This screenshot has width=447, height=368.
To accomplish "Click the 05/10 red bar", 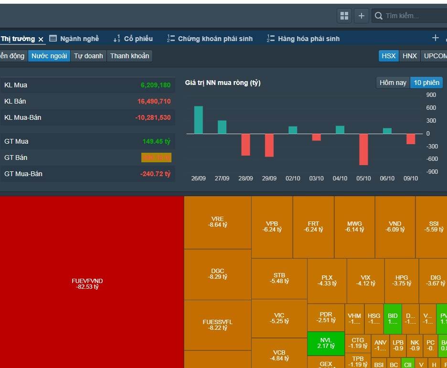I will pos(363,149).
